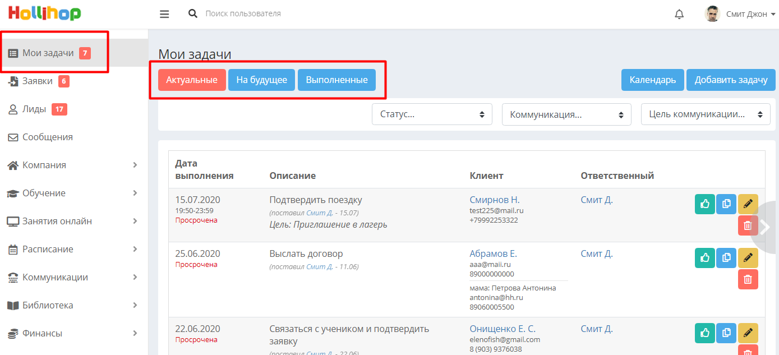This screenshot has width=779, height=355.
Task: Click the Обучение graduation cap icon
Action: [x=13, y=193]
